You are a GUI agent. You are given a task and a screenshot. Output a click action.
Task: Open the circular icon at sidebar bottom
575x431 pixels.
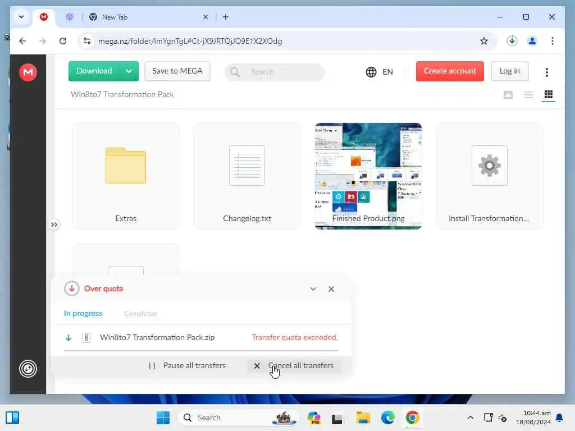click(28, 369)
